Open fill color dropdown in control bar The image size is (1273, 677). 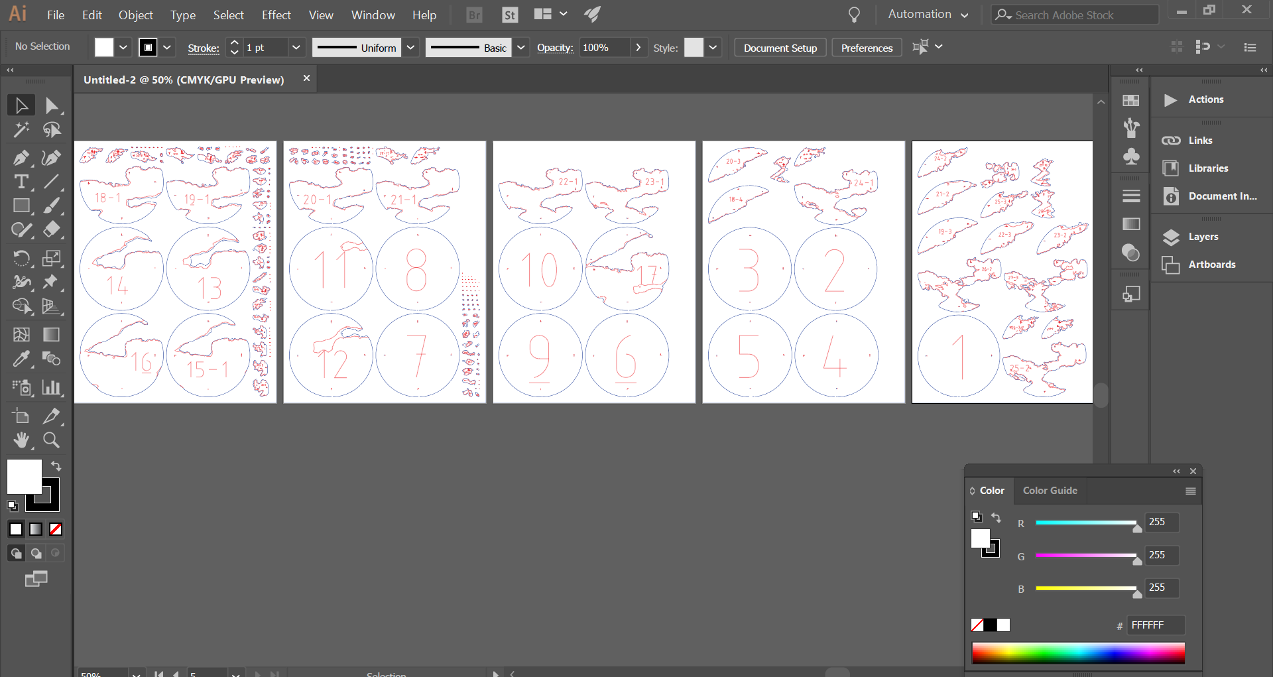(x=123, y=47)
